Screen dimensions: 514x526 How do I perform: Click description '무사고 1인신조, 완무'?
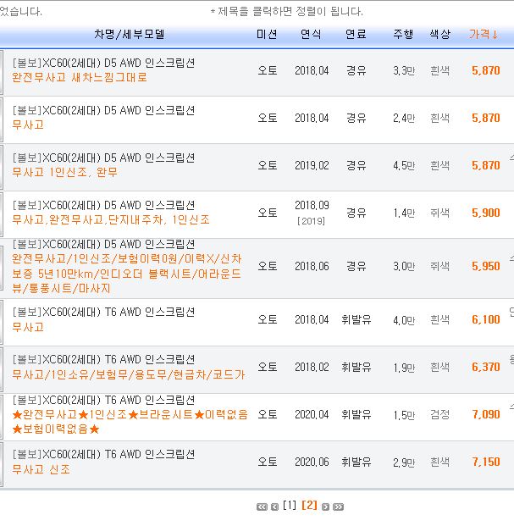pos(64,173)
